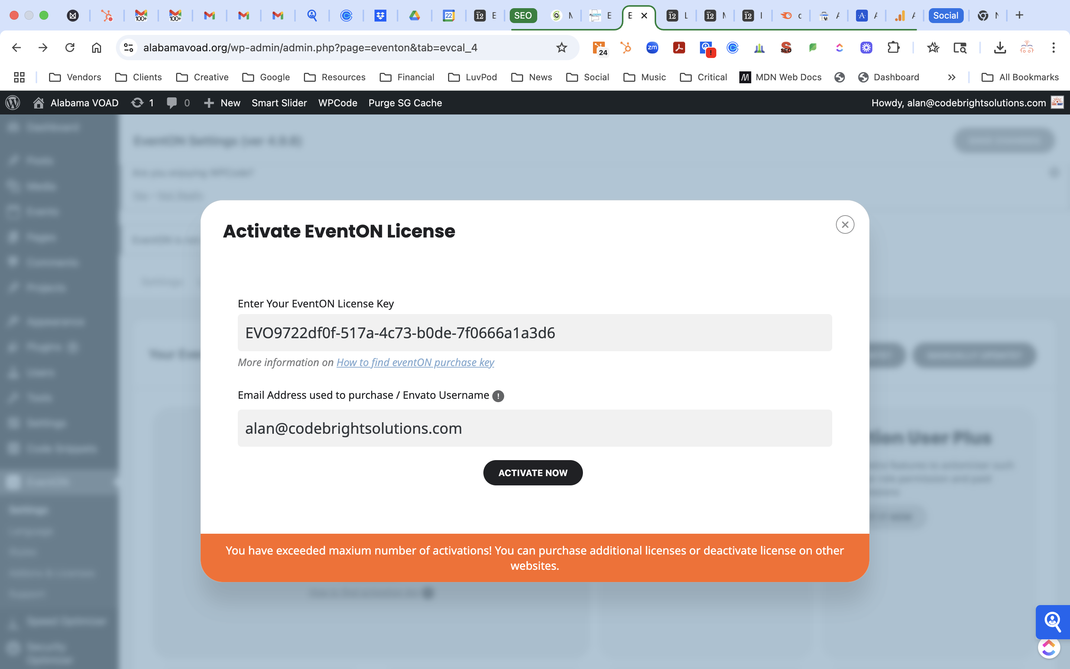Click the address bar URL
The image size is (1070, 669).
[x=310, y=47]
